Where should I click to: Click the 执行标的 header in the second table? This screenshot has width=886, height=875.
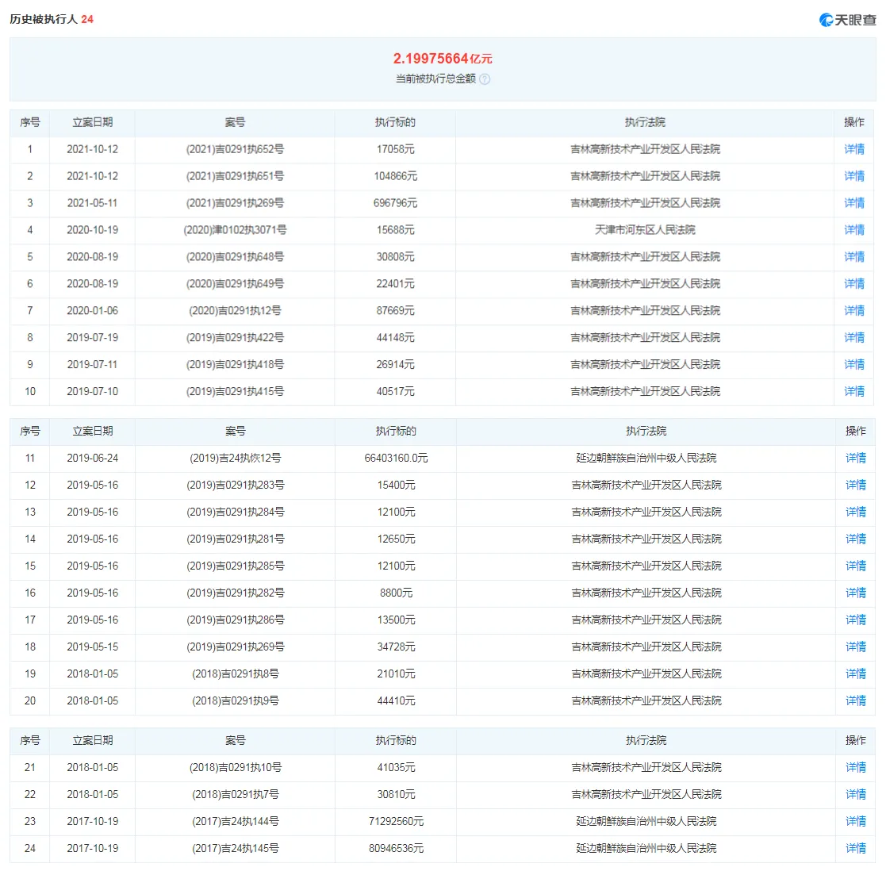pos(396,432)
